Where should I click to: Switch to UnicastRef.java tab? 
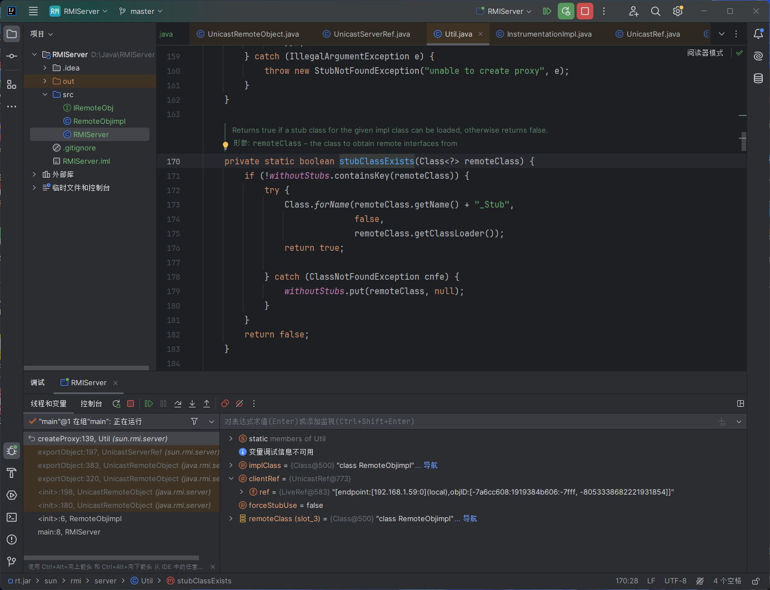[x=648, y=34]
